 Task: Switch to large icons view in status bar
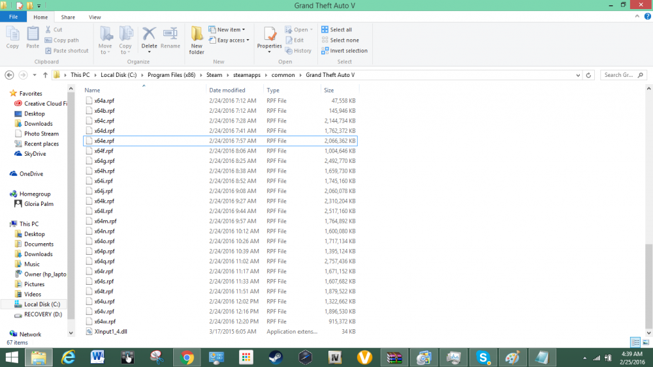point(646,342)
